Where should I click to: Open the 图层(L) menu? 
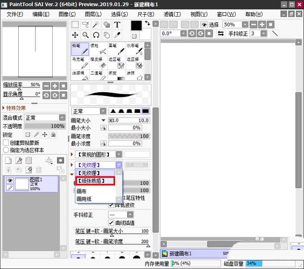click(x=93, y=14)
